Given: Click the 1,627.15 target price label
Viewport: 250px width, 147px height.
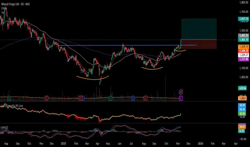Looking at the screenshot, I should pos(243,19).
